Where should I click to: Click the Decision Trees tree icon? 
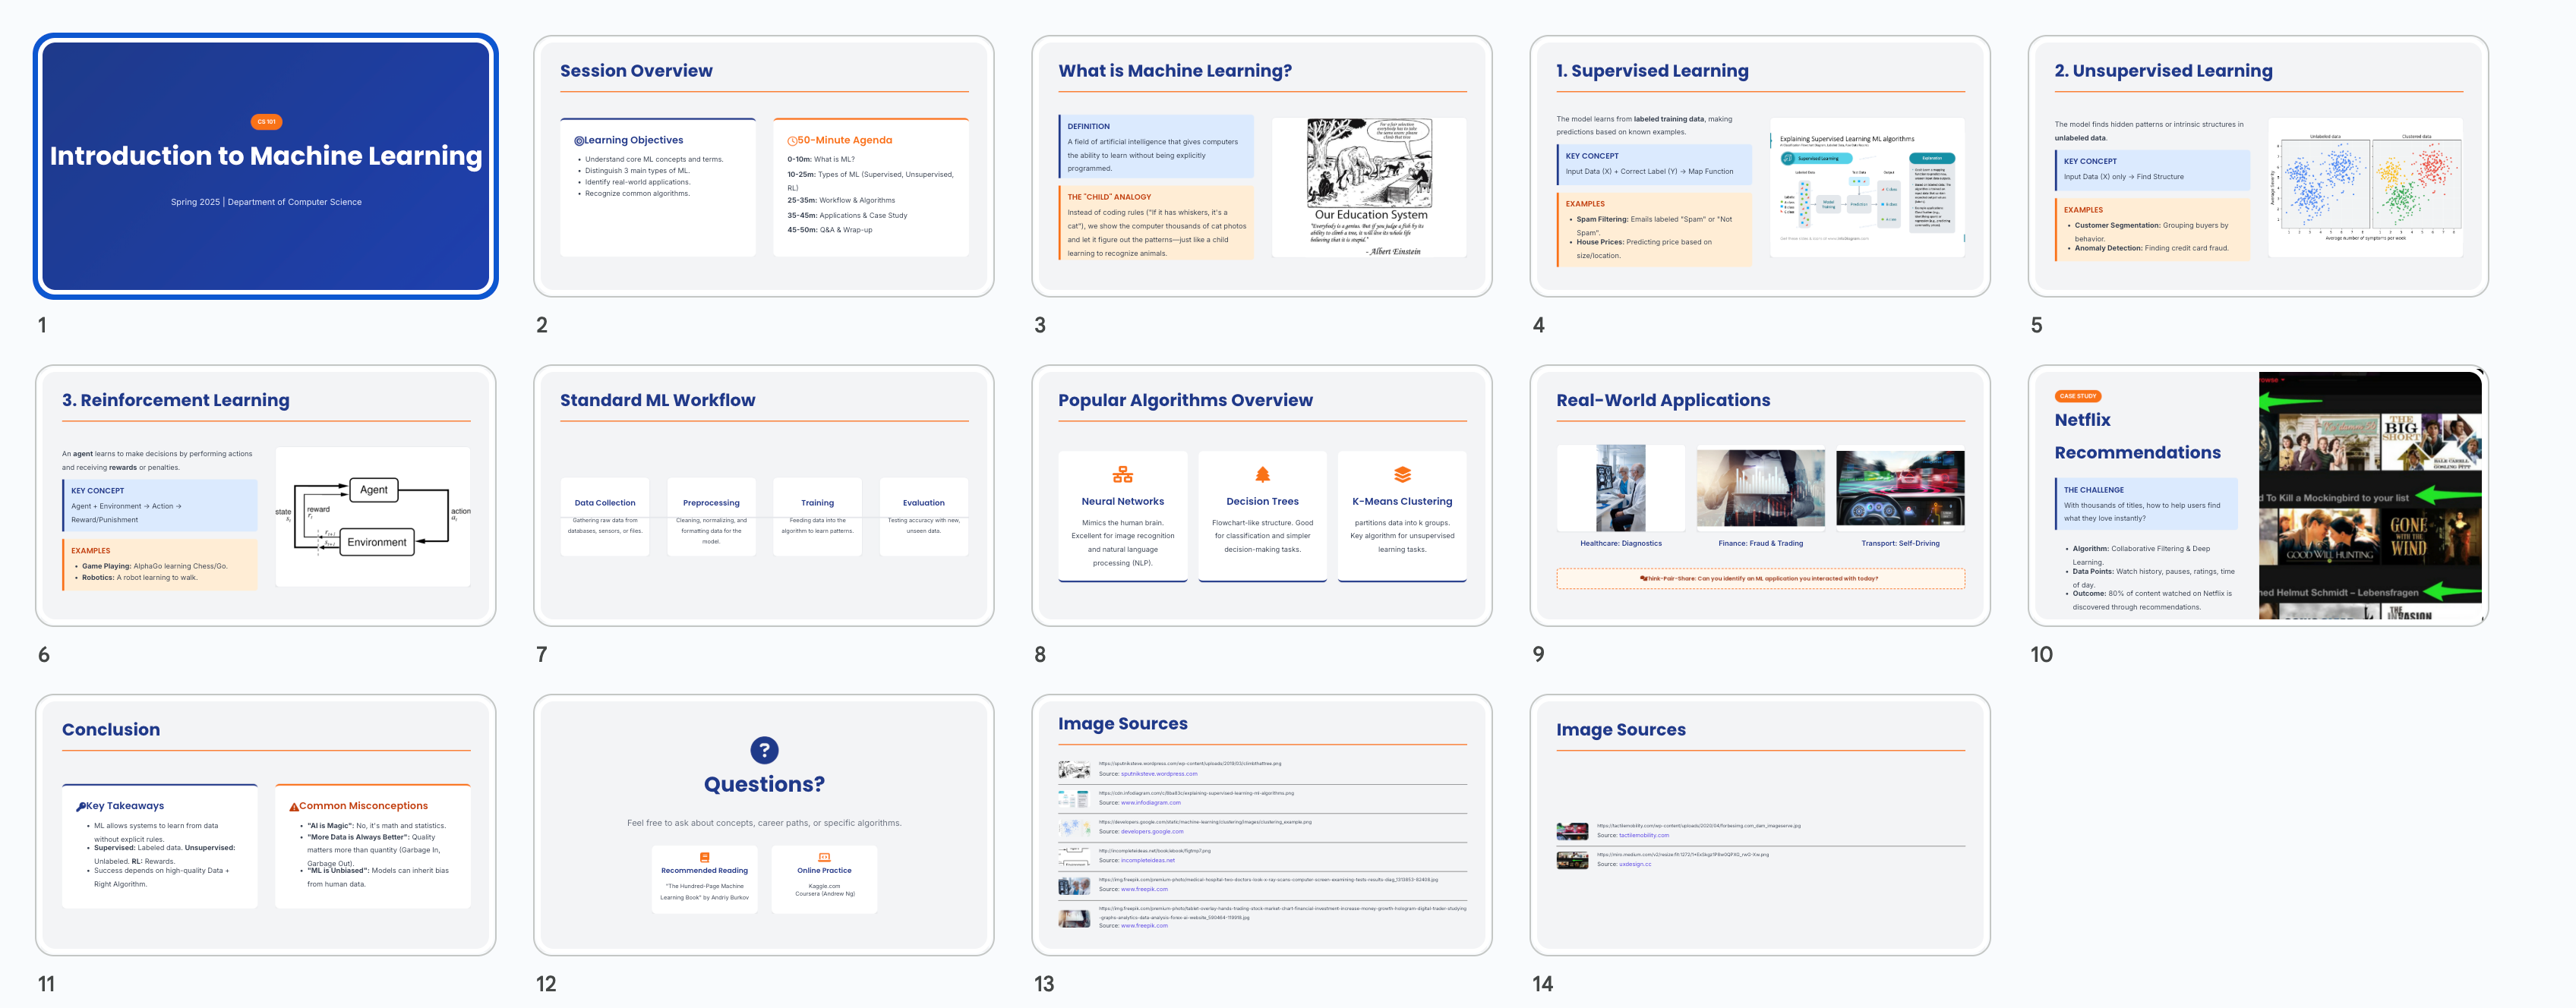tap(1262, 474)
